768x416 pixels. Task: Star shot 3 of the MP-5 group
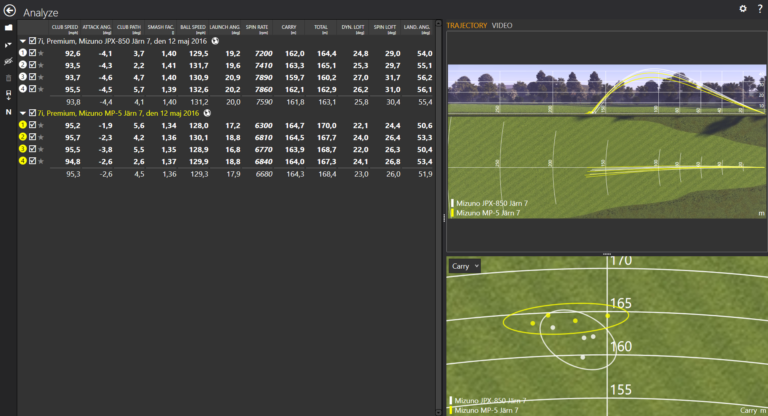coord(41,149)
